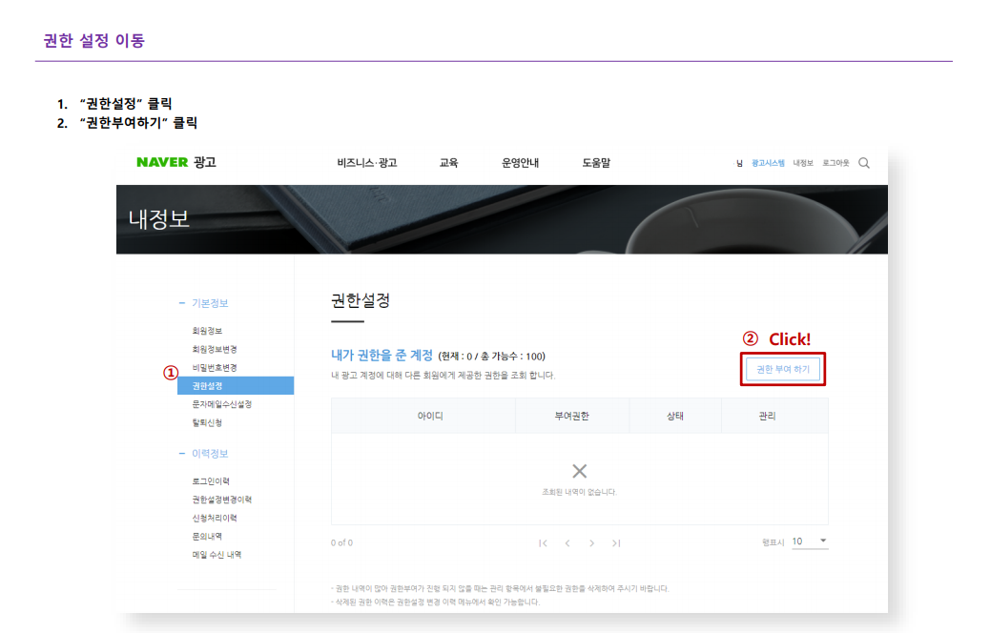Open the 행표시 rows-per-page dropdown
Viewport: 990px width, 633px height.
pos(810,541)
